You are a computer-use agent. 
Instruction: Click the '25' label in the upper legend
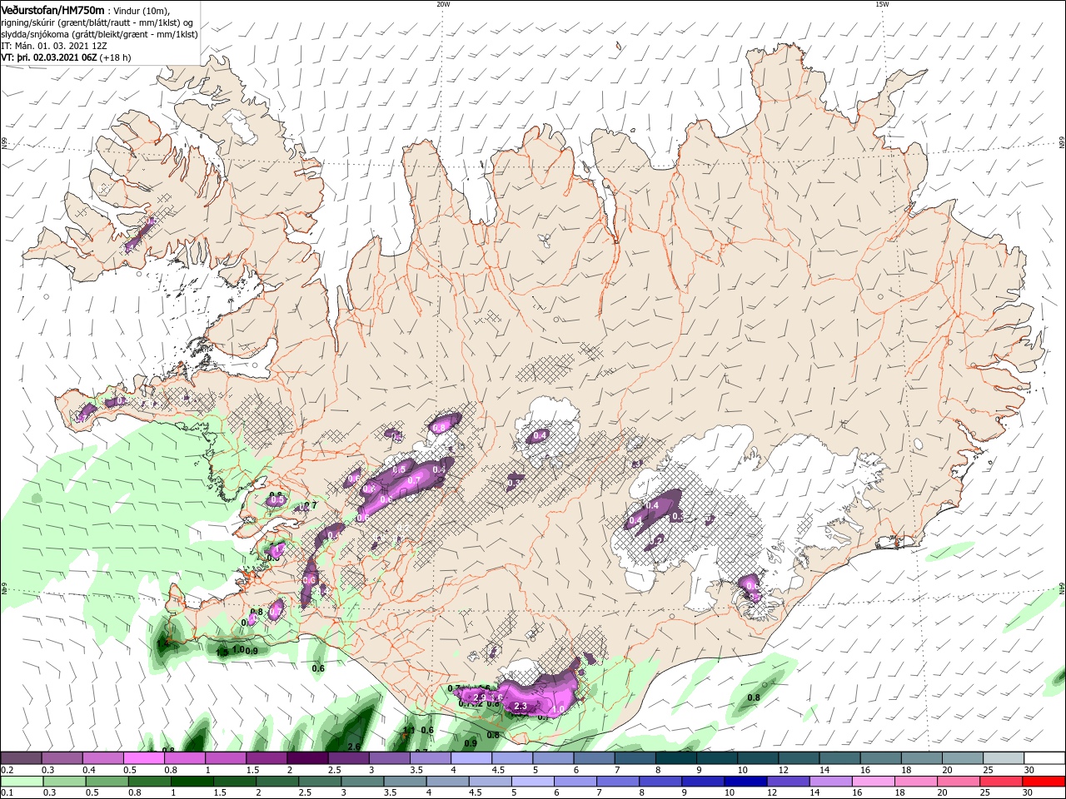coord(988,770)
